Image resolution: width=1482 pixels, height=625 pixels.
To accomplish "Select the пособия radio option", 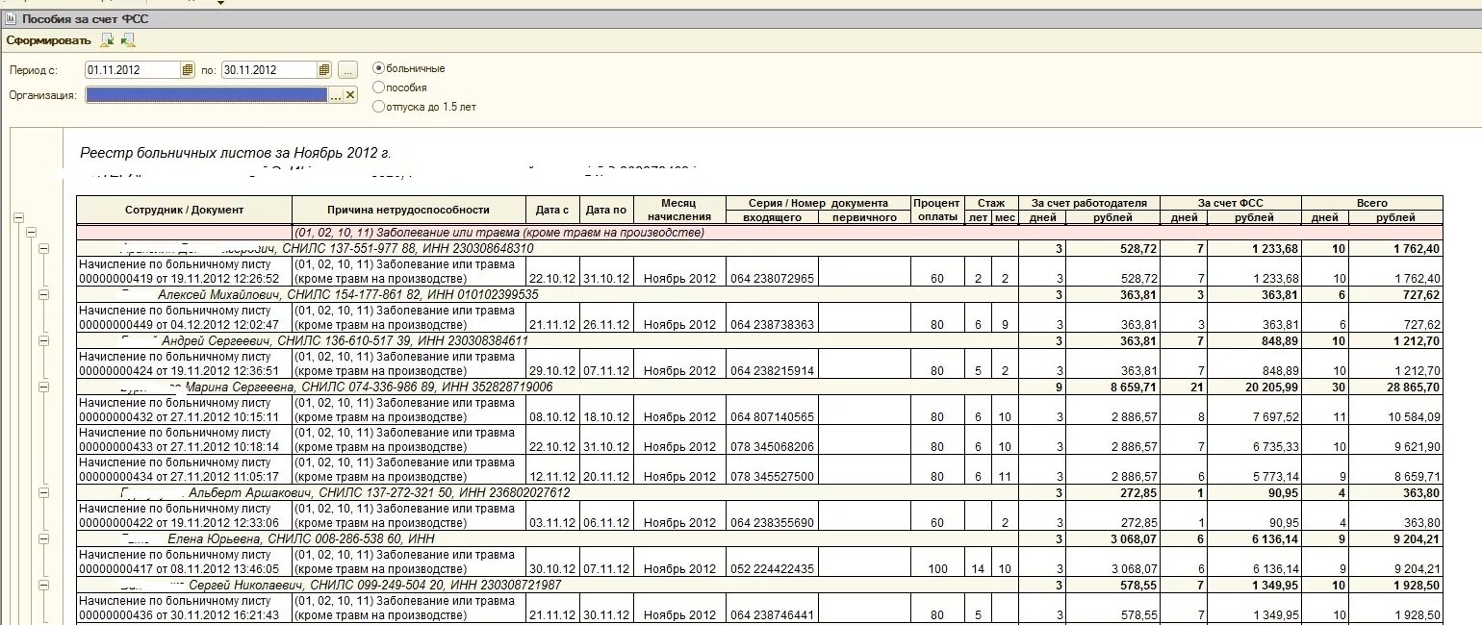I will (378, 87).
